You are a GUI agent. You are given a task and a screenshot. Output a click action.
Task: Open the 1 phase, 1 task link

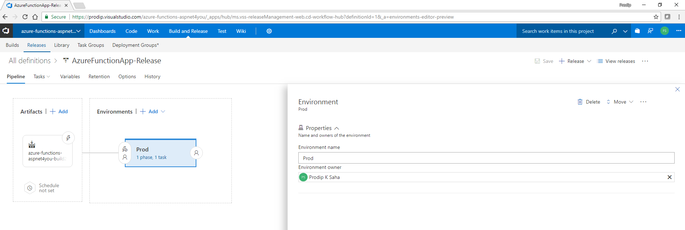point(151,157)
